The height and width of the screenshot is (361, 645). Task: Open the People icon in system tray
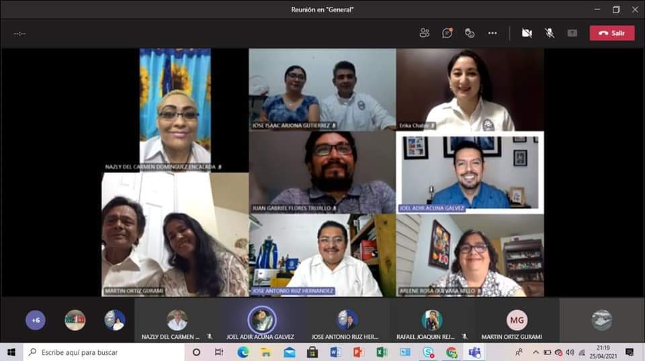tap(519, 352)
